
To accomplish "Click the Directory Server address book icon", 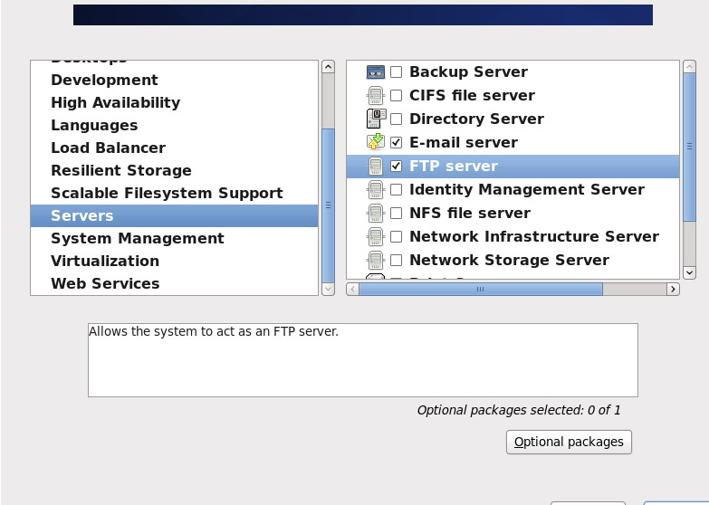I will click(x=376, y=119).
